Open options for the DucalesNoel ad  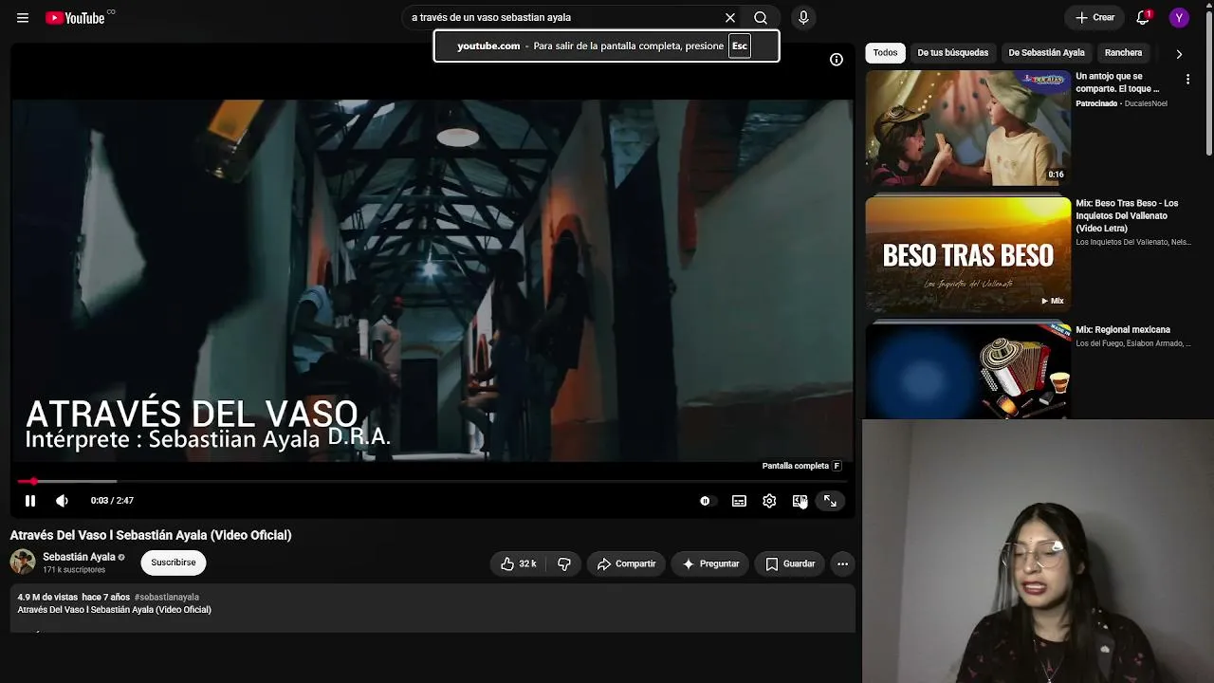(1187, 80)
